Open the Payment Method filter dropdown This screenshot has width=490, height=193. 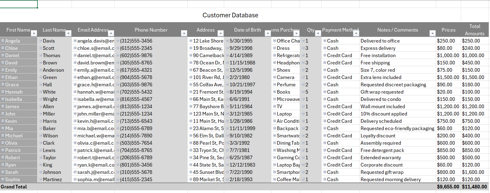[356, 33]
